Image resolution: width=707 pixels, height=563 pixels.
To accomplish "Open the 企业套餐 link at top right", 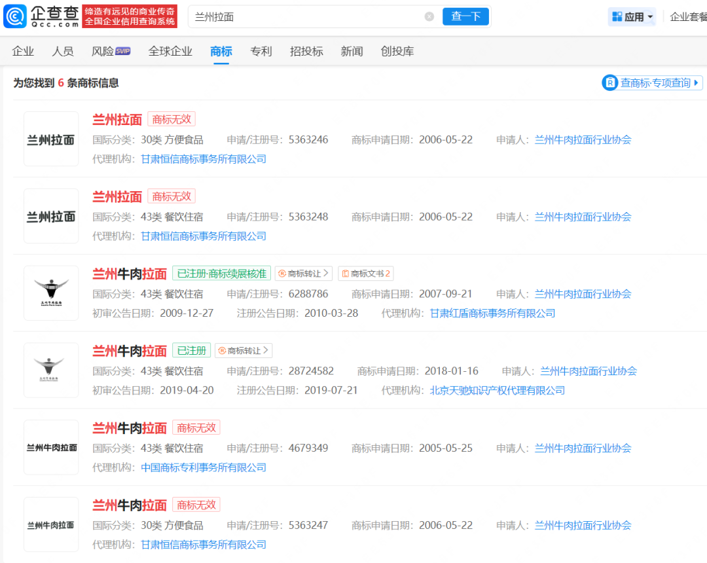I will point(688,17).
